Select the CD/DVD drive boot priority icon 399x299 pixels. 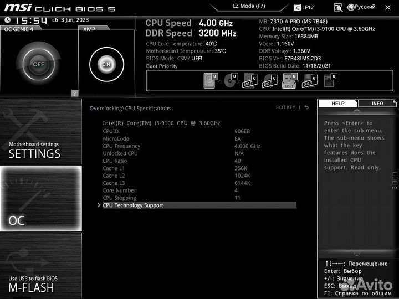coord(231,80)
